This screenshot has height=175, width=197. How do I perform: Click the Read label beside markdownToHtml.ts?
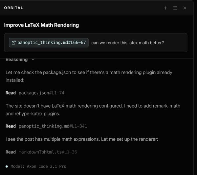tap(11, 152)
